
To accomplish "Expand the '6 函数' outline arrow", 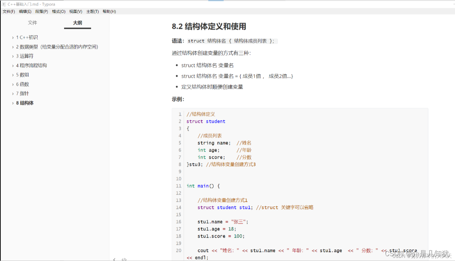I will pos(13,84).
